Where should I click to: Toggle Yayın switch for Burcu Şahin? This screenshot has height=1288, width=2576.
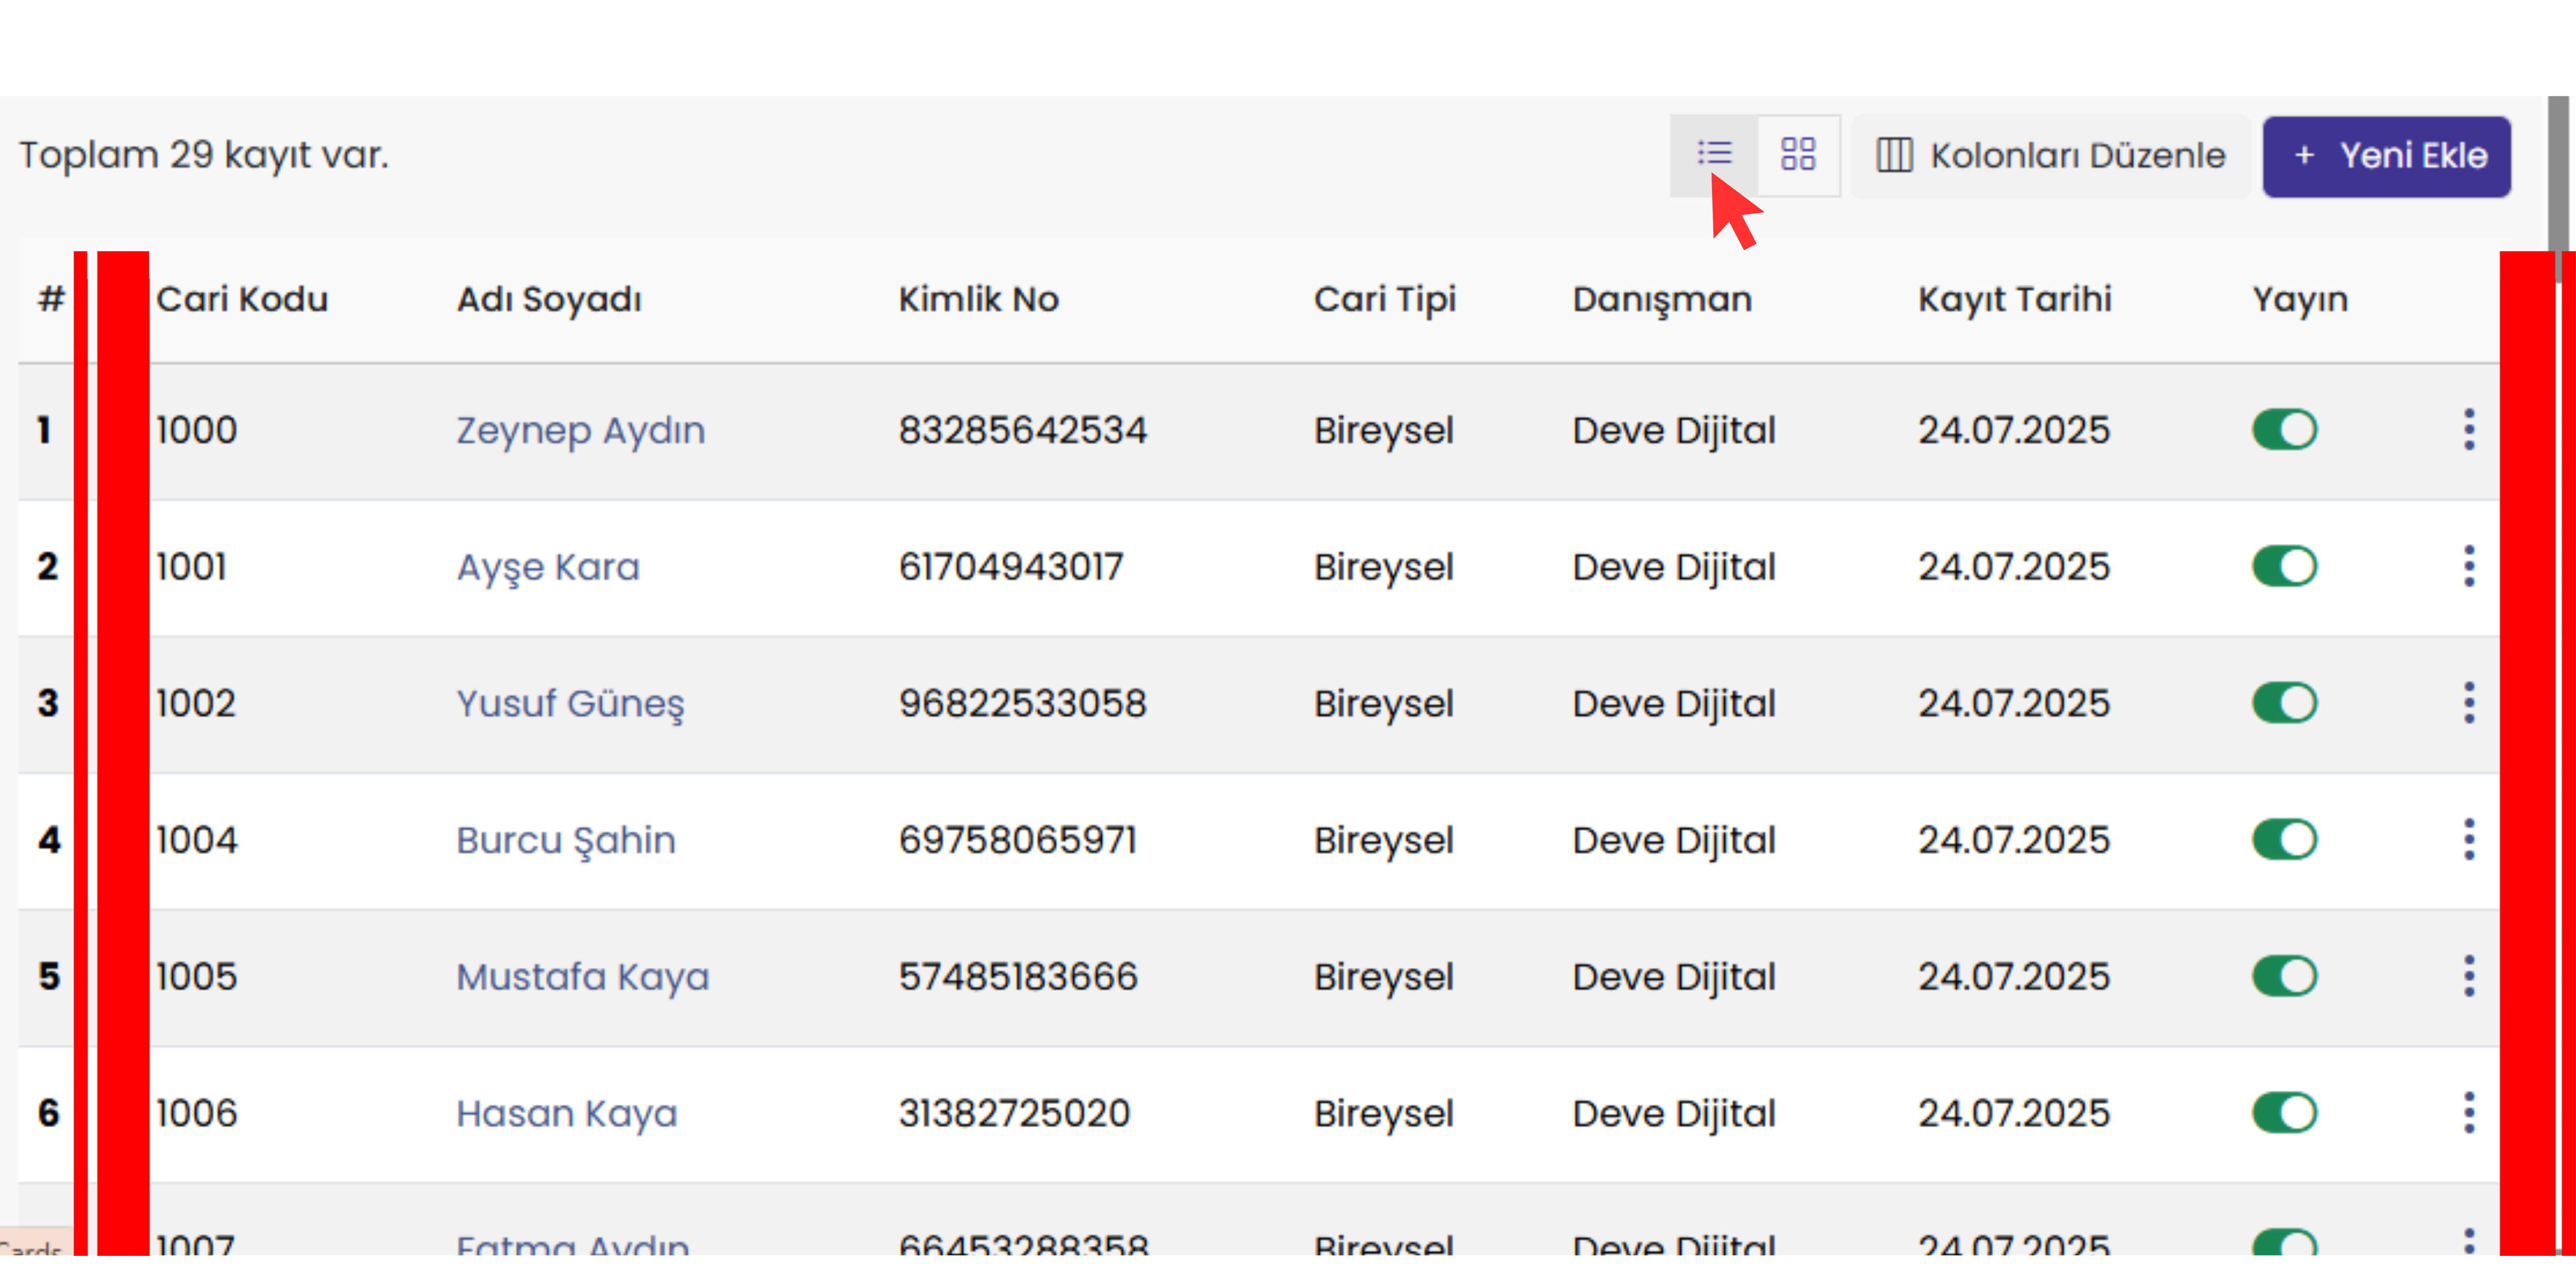pos(2284,839)
